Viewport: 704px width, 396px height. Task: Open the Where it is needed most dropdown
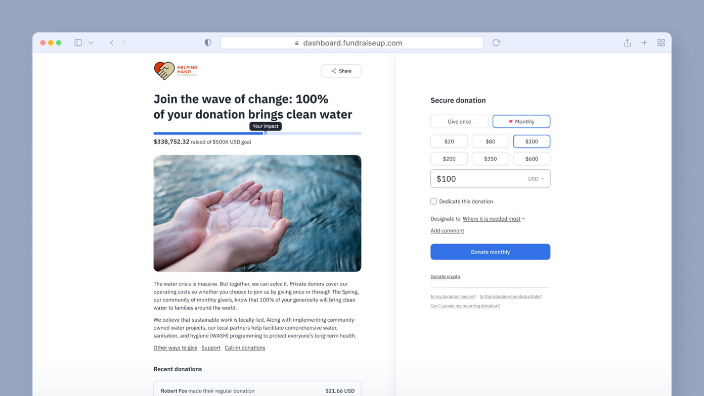click(493, 219)
